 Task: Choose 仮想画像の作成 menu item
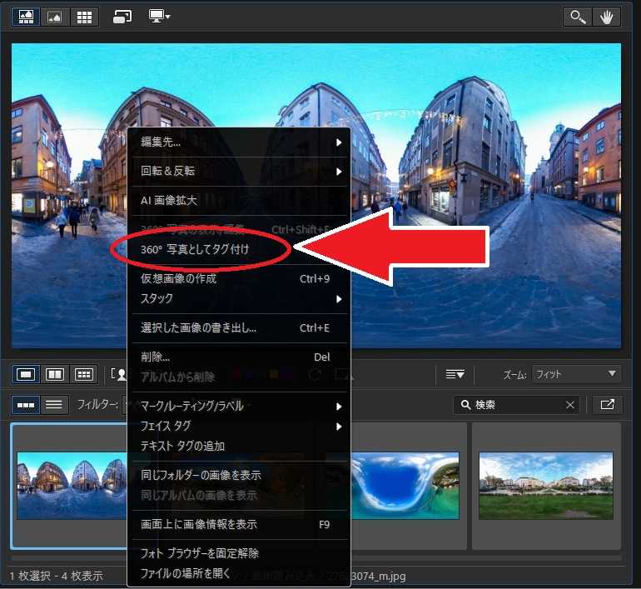pos(239,278)
